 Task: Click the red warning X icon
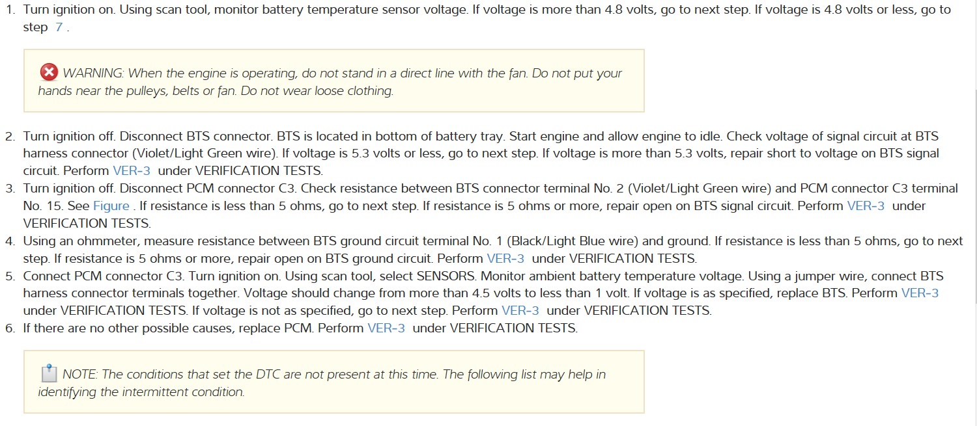(x=49, y=72)
